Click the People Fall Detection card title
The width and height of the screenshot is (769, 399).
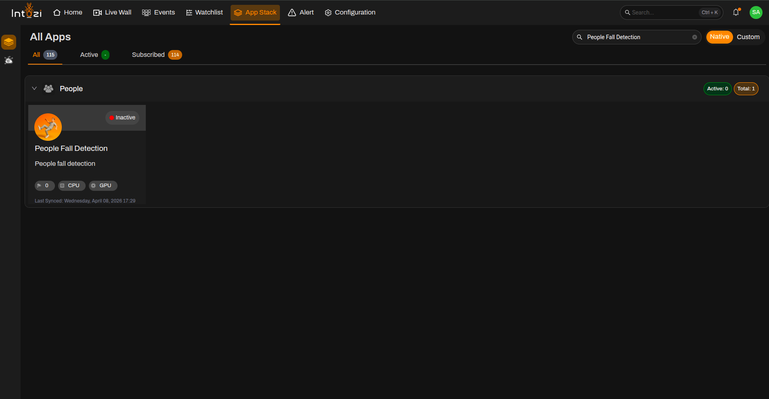(71, 148)
